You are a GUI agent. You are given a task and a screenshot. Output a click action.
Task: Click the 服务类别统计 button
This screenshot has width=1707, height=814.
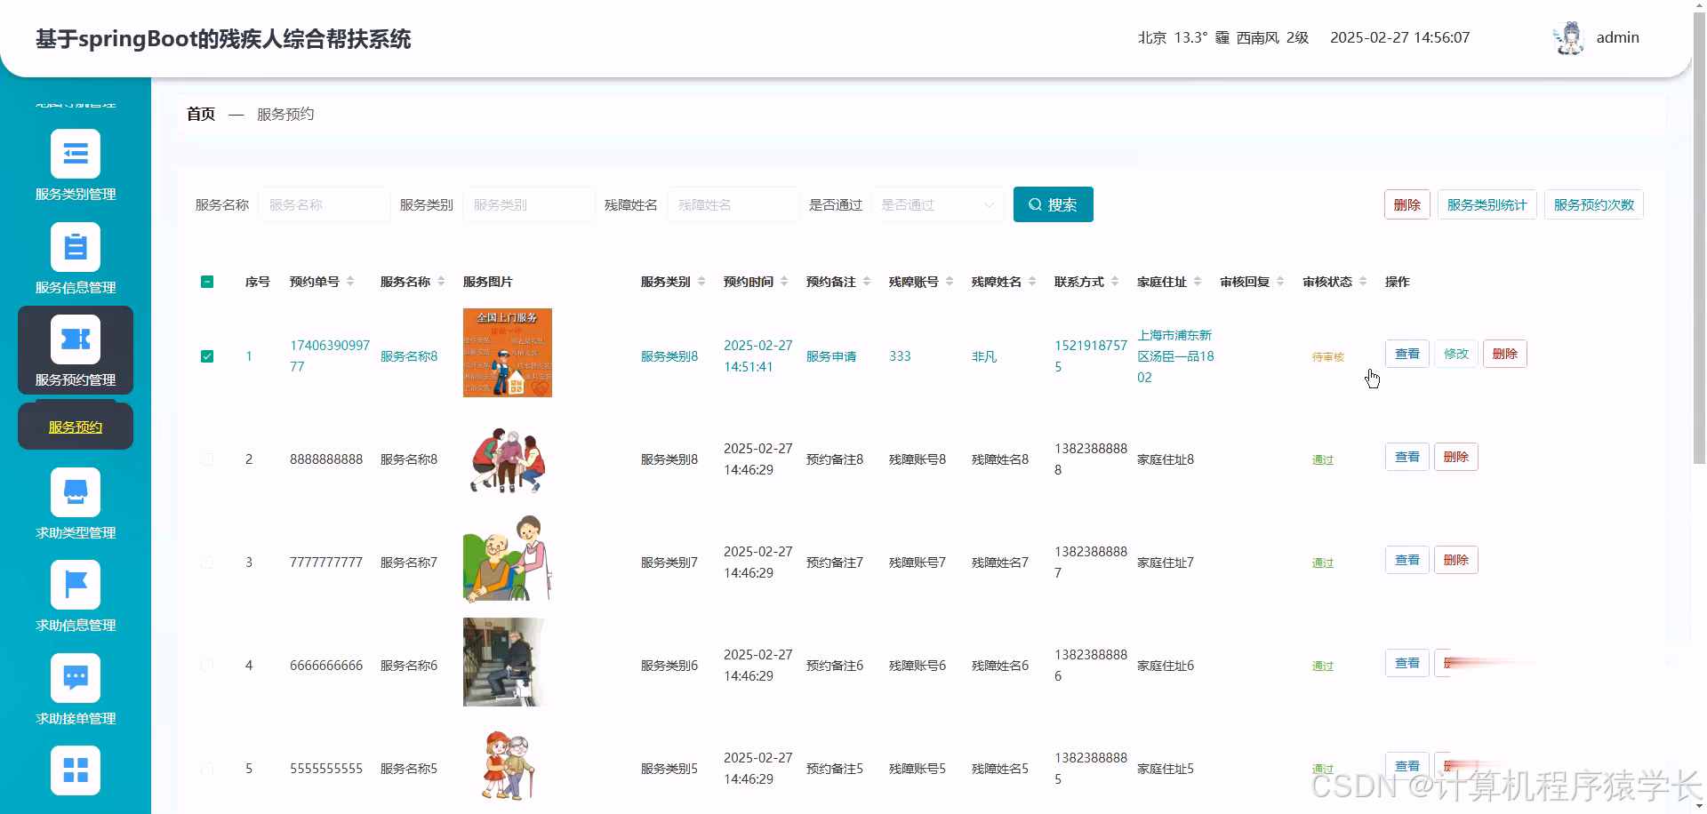(1487, 203)
